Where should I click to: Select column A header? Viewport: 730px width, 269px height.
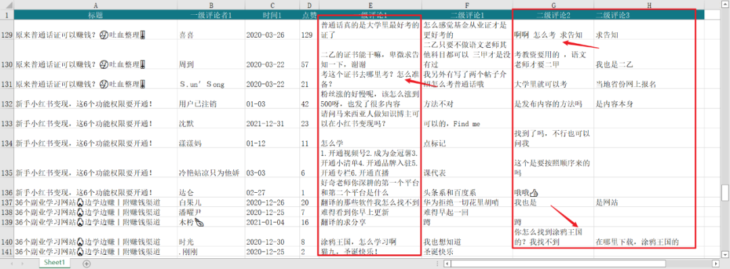click(95, 5)
